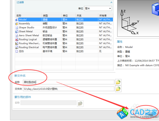This screenshot has width=159, height=121.
Task: Select the Assembly template icon
Action: tap(17, 24)
